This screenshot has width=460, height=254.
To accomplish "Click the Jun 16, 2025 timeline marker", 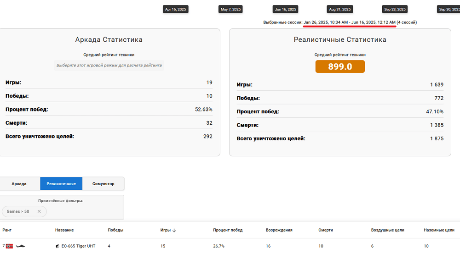I will tap(285, 9).
